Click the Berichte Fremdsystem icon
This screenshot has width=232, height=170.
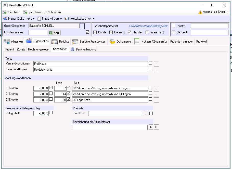point(75,42)
